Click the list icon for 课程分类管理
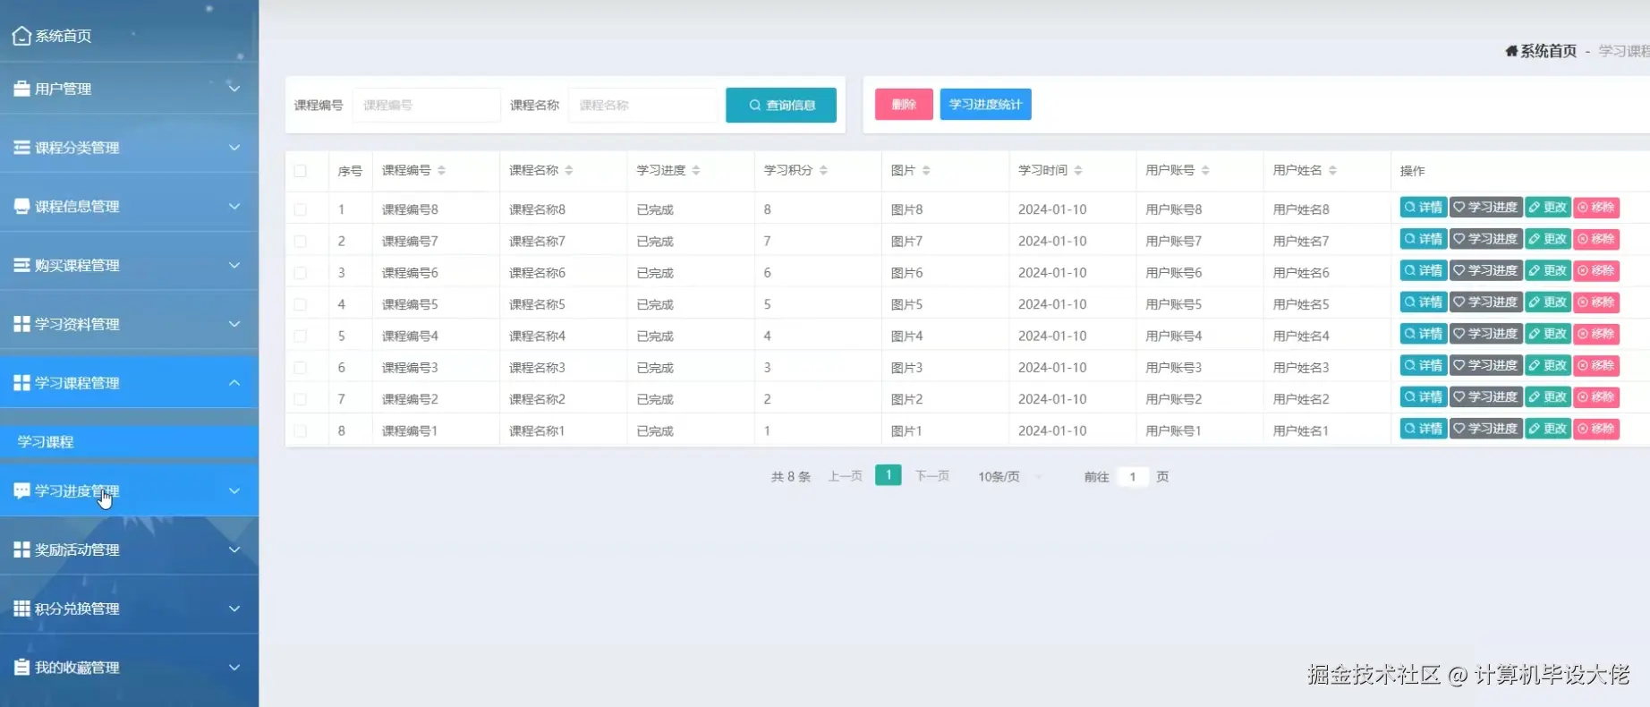The image size is (1650, 707). pos(22,148)
